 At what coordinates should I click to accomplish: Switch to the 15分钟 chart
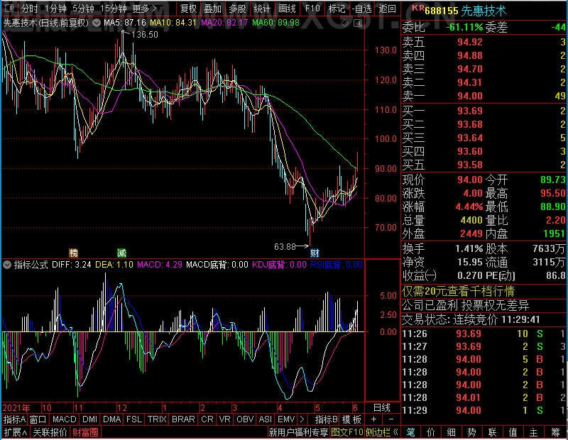click(113, 8)
